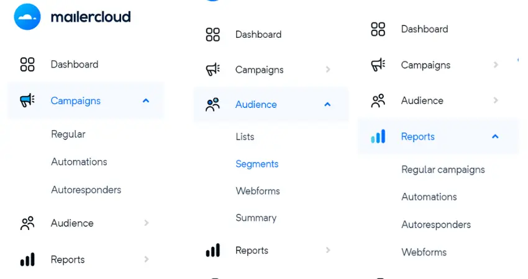Screen dimensions: 528x279
Task: Click the Campaigns megaphone icon in the middle panel
Action: [213, 69]
